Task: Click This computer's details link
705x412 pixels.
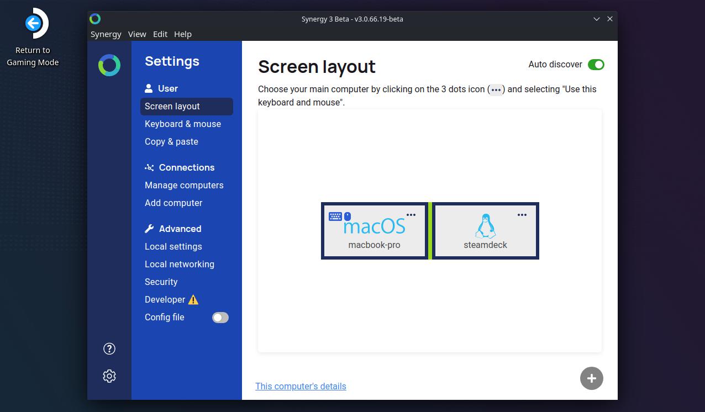Action: point(301,386)
